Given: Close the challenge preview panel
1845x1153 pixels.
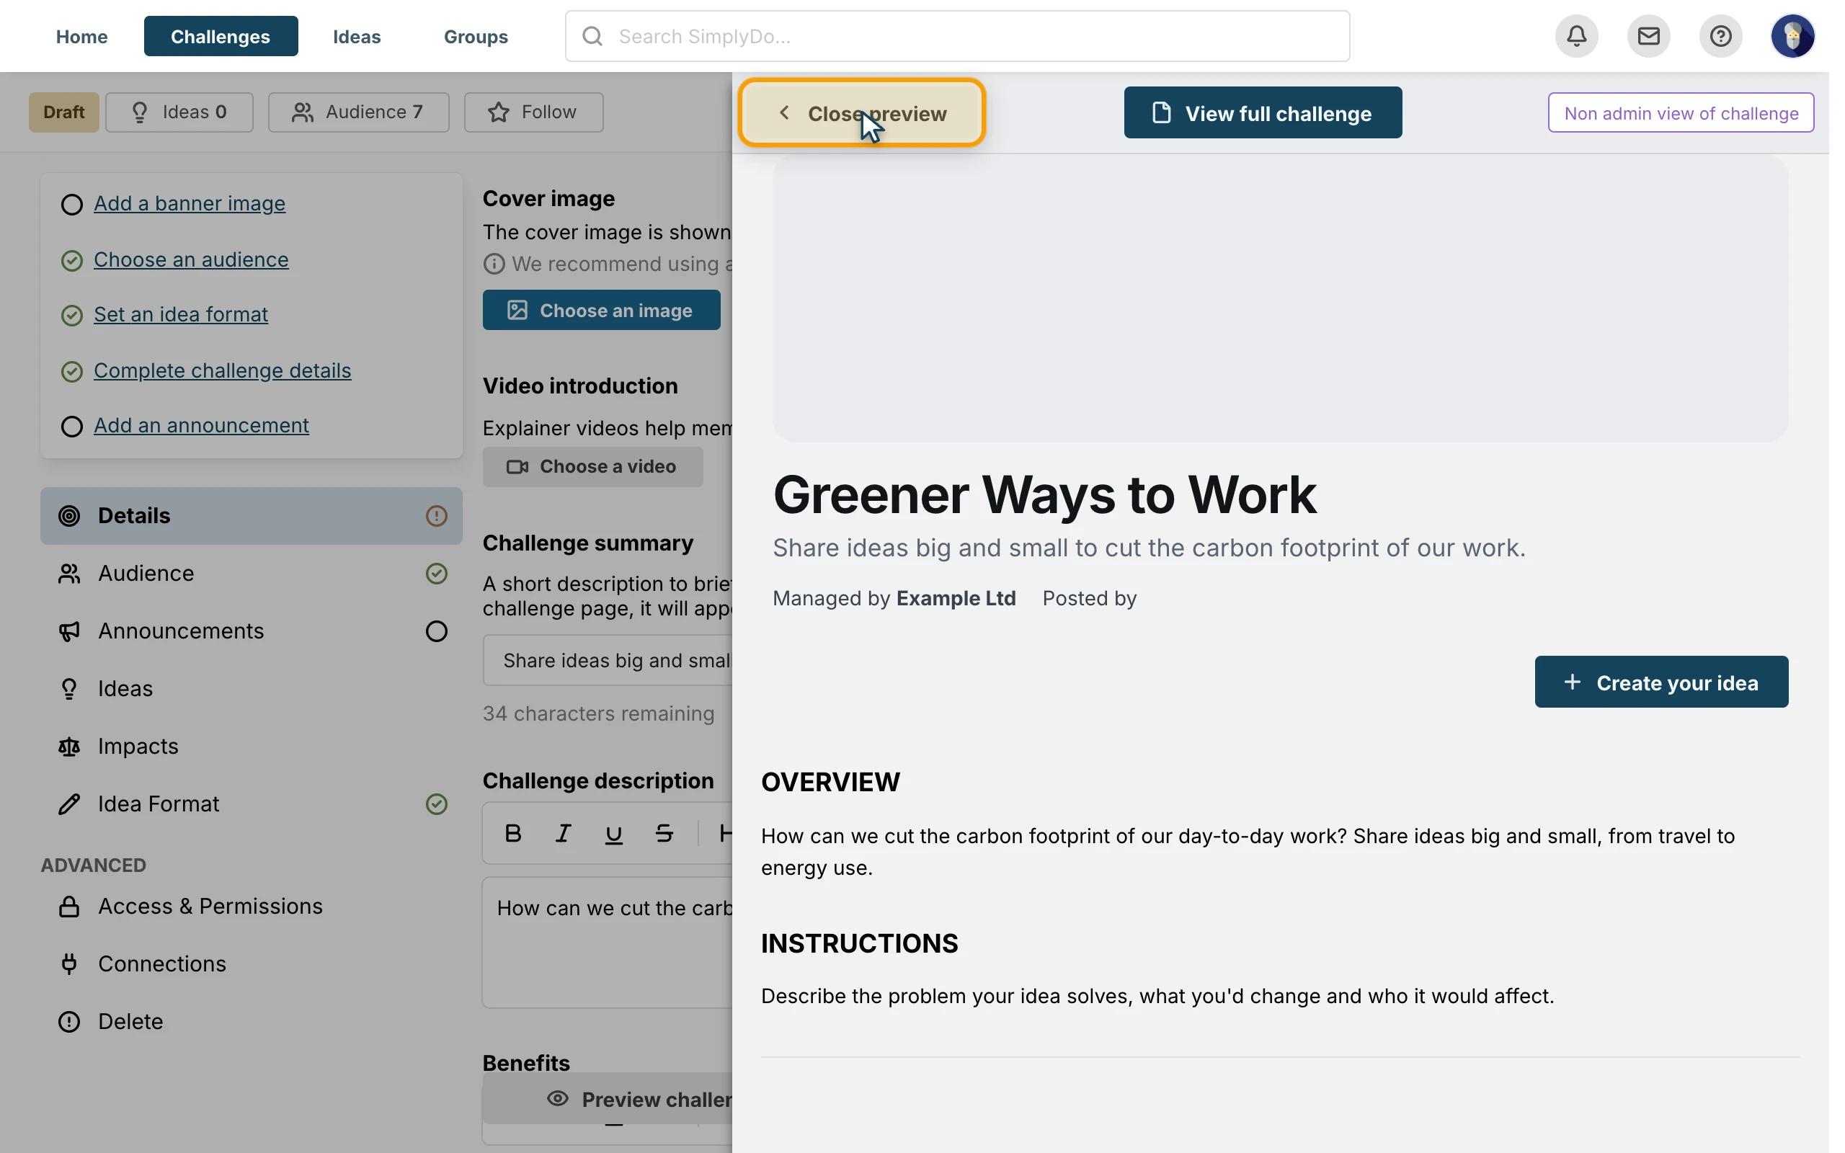Looking at the screenshot, I should (861, 113).
